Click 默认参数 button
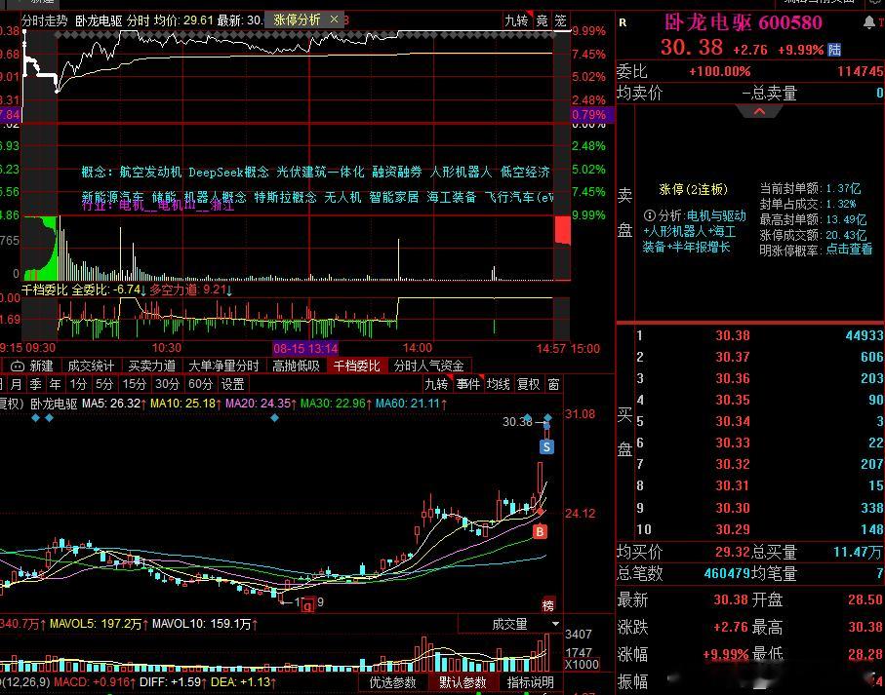The width and height of the screenshot is (885, 695). (x=463, y=682)
